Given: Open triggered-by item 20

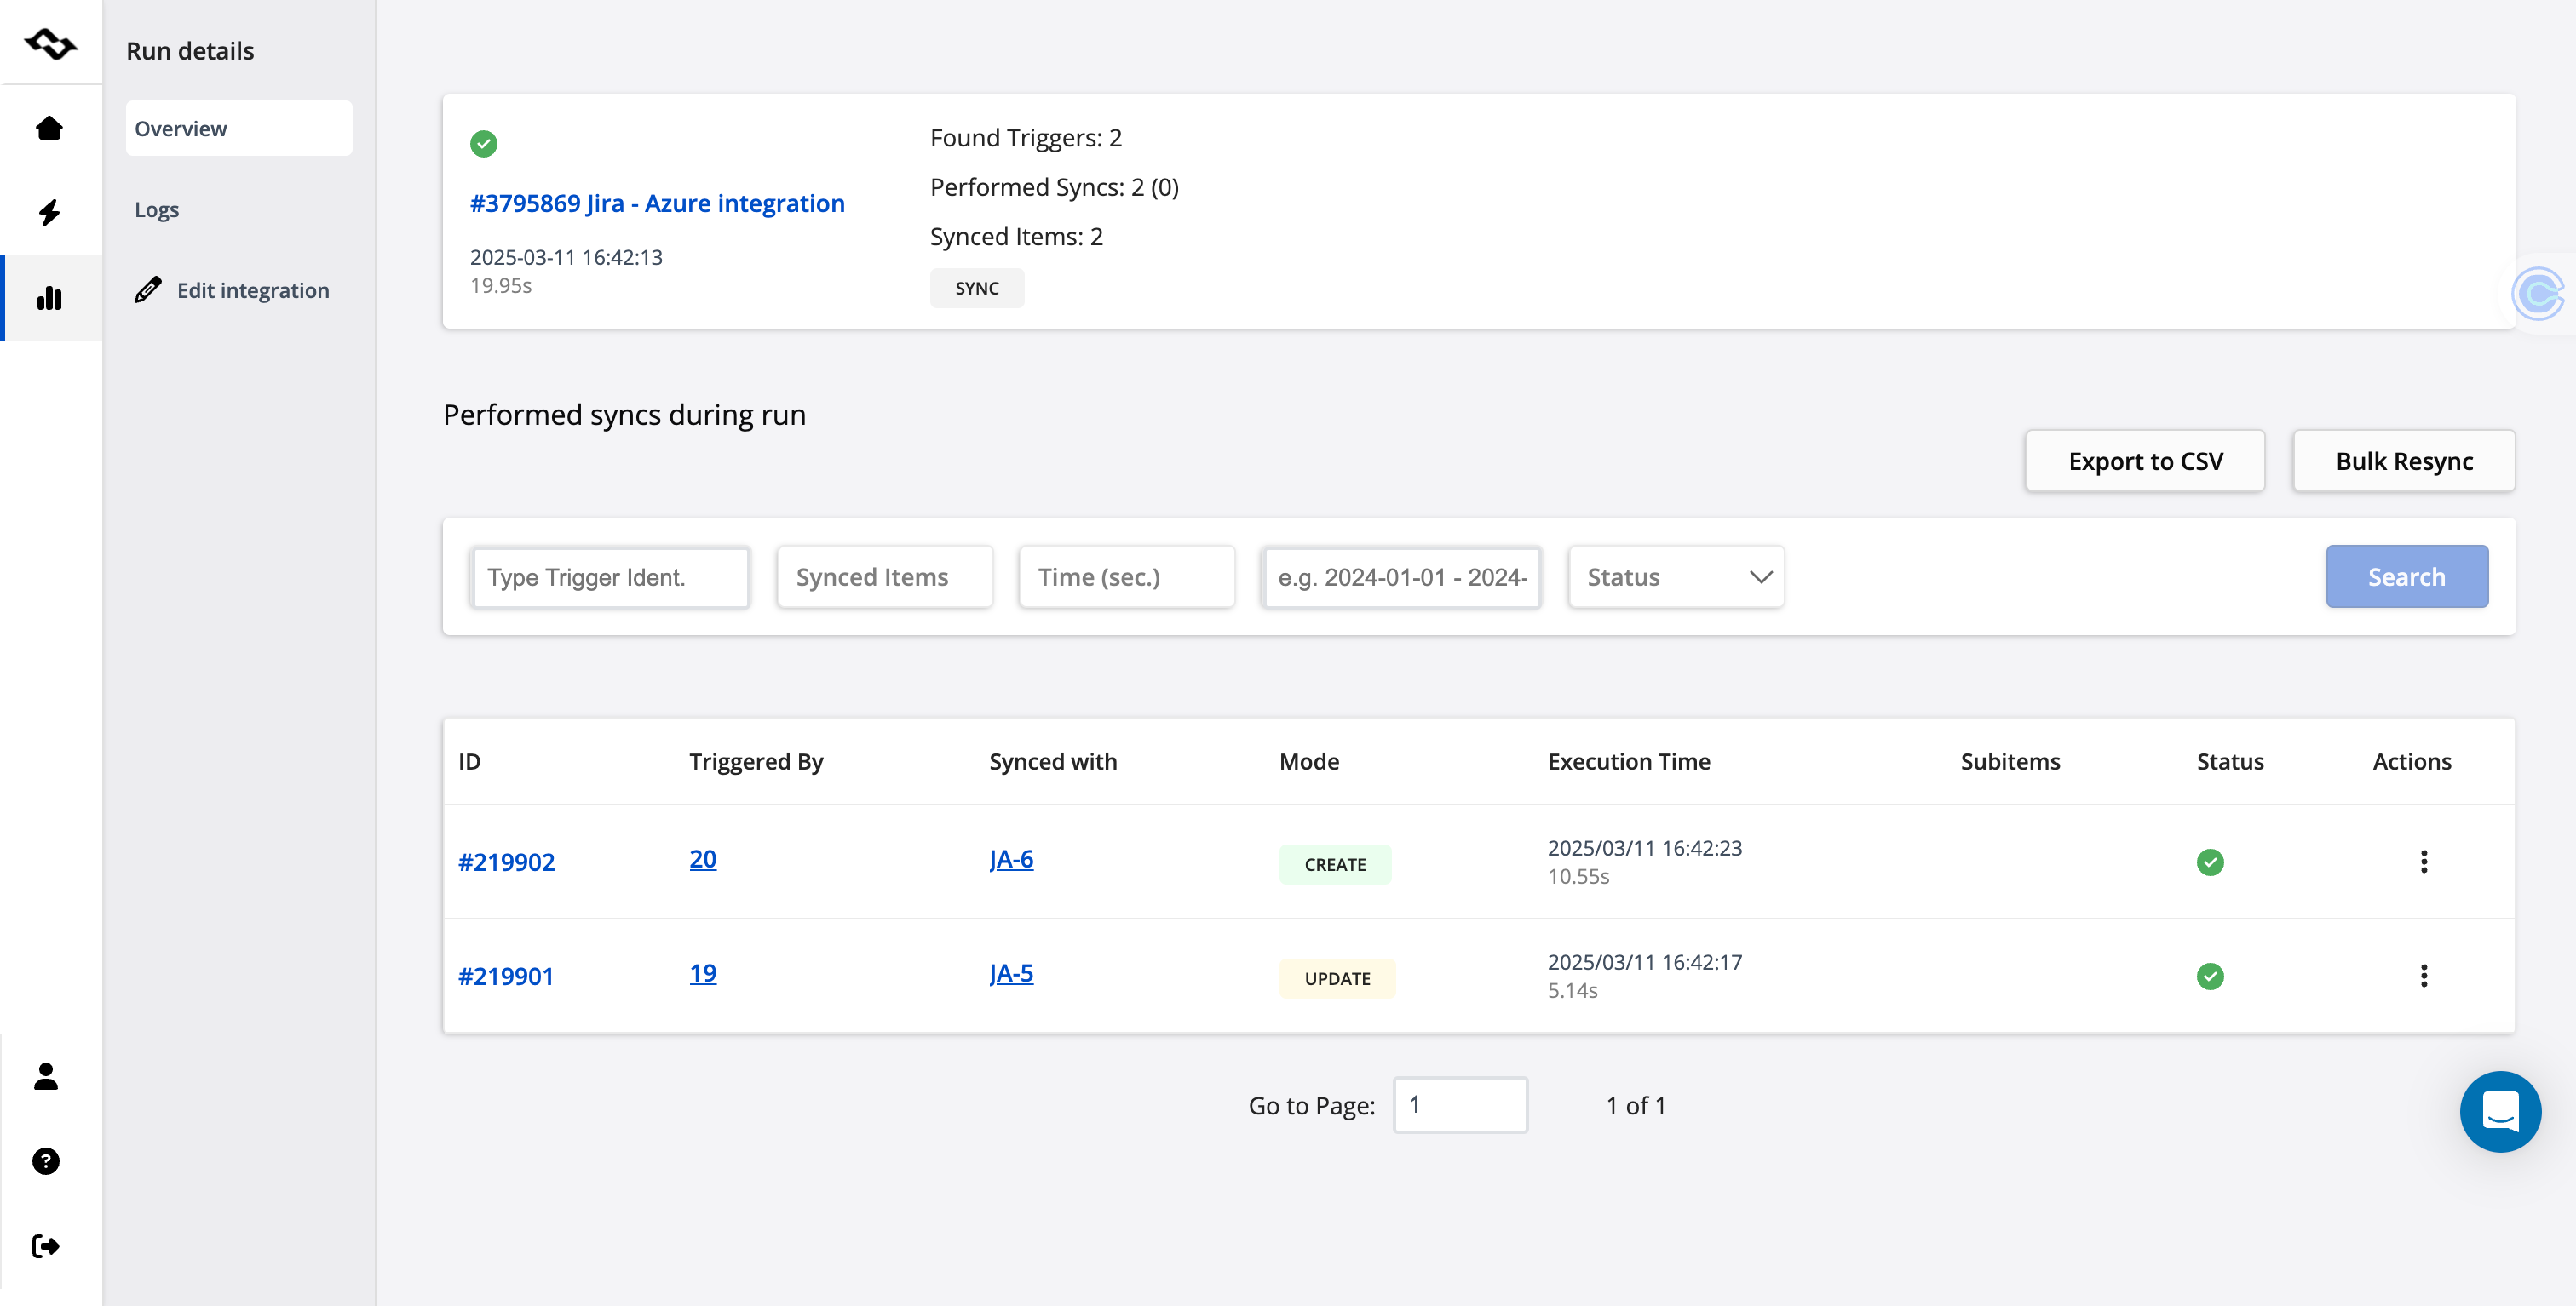Looking at the screenshot, I should [x=703, y=858].
